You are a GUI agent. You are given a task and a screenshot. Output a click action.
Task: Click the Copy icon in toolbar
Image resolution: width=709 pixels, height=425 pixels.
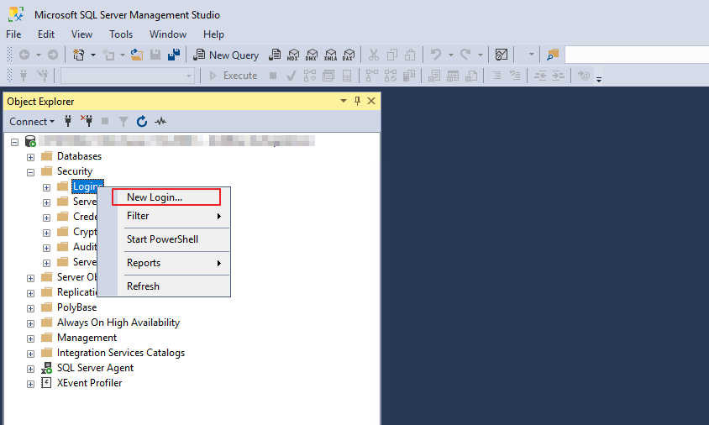392,55
